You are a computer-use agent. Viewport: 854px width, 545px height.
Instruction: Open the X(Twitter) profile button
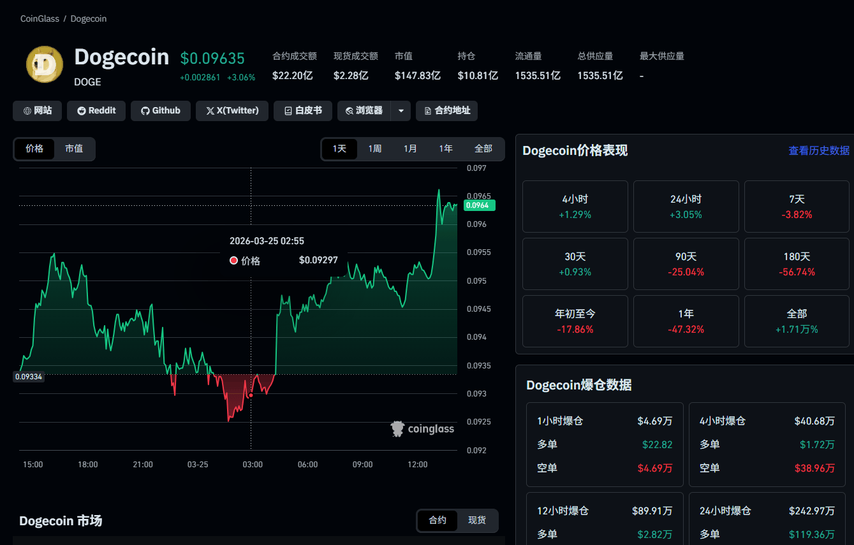coord(232,111)
